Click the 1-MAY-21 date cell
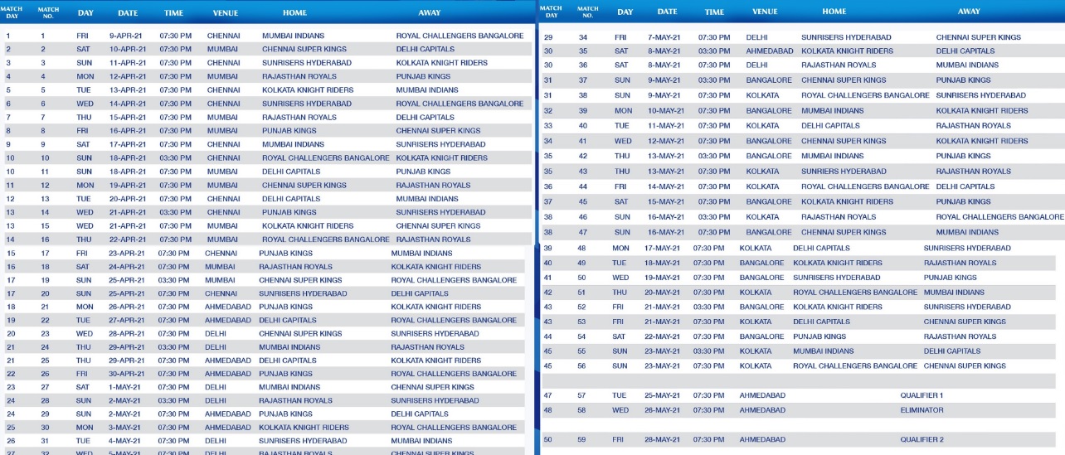The height and width of the screenshot is (455, 1065). click(125, 387)
